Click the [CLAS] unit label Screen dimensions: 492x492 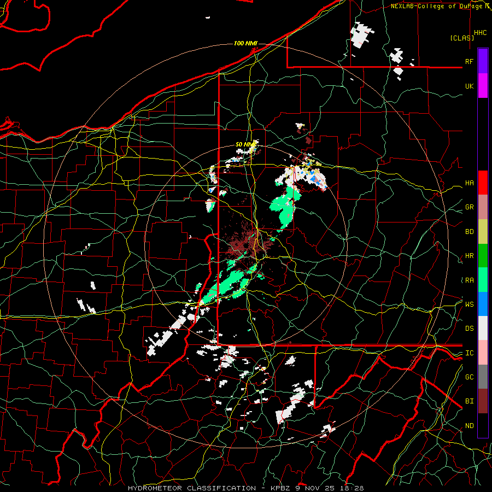pos(462,38)
